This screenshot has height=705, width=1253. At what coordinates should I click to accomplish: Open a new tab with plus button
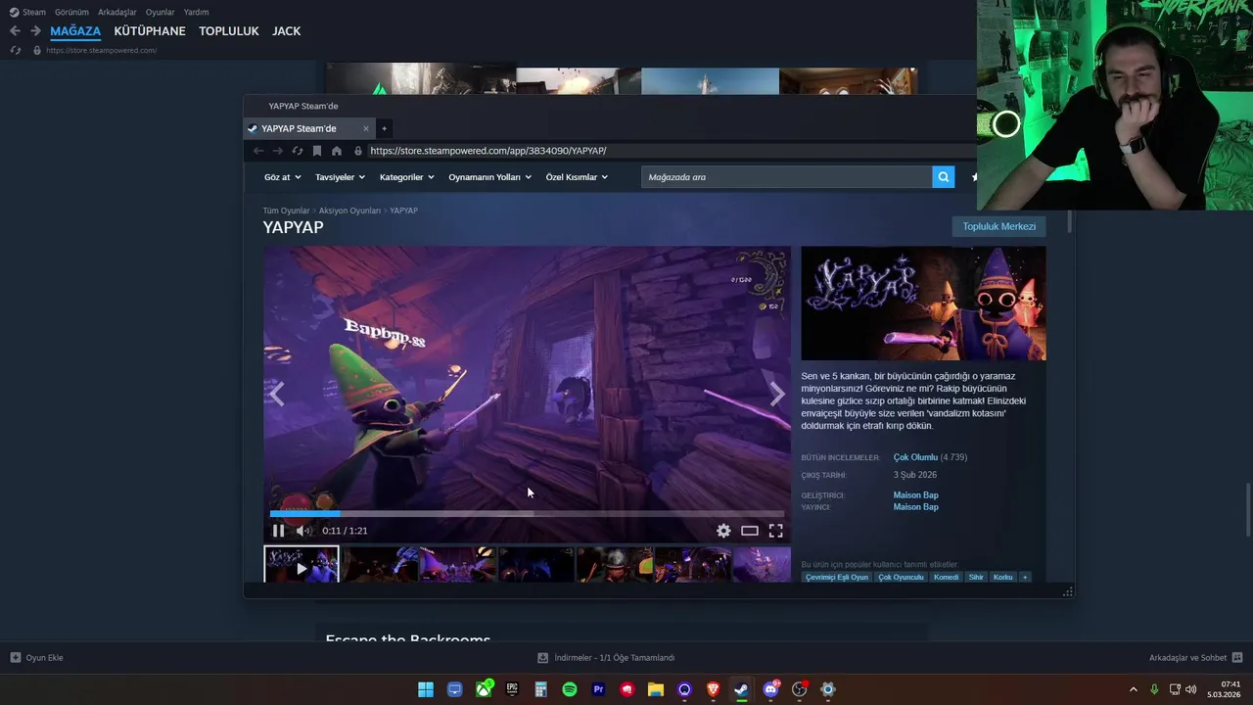click(x=384, y=128)
